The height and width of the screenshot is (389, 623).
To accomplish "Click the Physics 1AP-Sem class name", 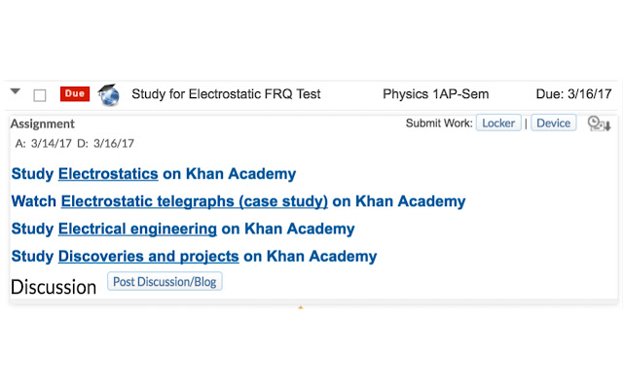I will coord(435,94).
